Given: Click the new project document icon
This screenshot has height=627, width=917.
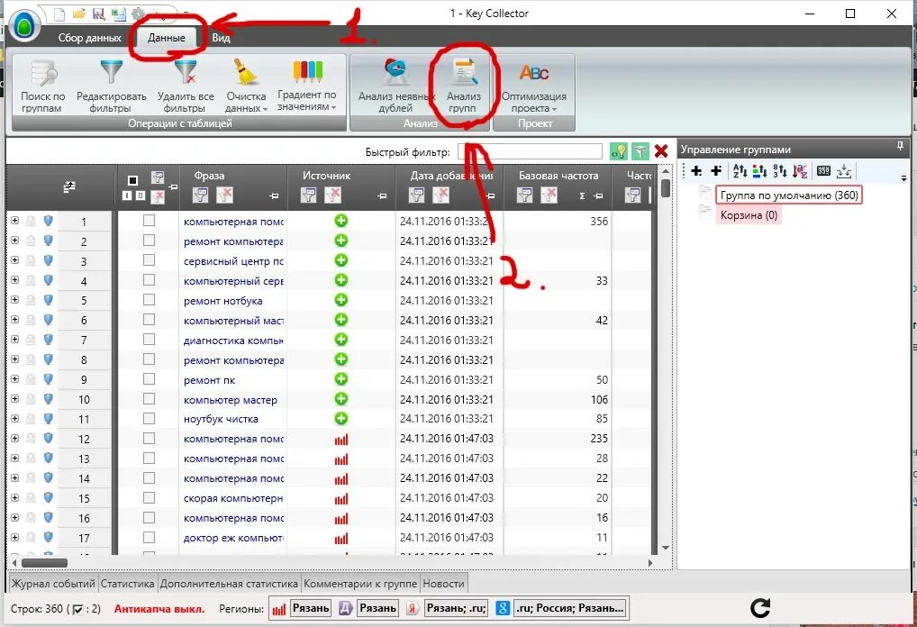Looking at the screenshot, I should point(59,14).
